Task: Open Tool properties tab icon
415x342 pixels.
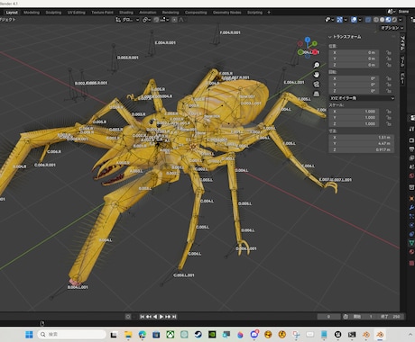Action: pos(411,129)
